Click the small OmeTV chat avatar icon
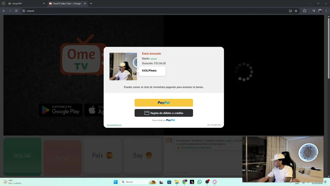This screenshot has height=186, width=330. click(x=169, y=140)
